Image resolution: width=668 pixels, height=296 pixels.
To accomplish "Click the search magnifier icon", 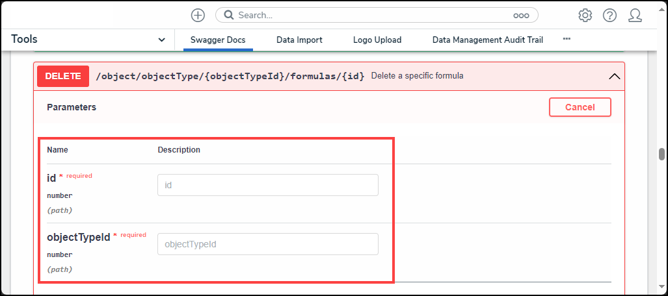I will pyautogui.click(x=228, y=15).
